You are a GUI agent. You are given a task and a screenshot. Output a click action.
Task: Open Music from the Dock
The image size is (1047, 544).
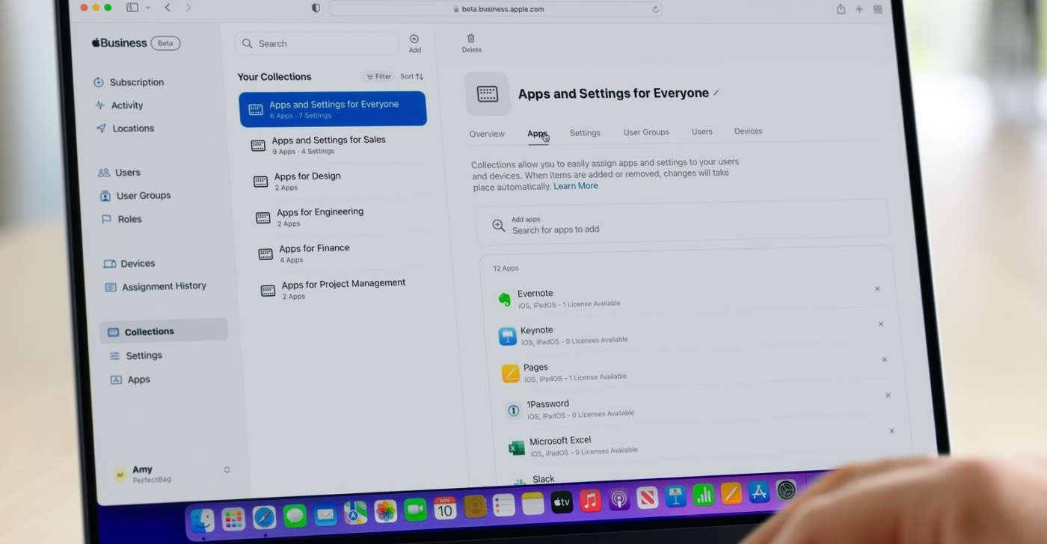click(591, 501)
